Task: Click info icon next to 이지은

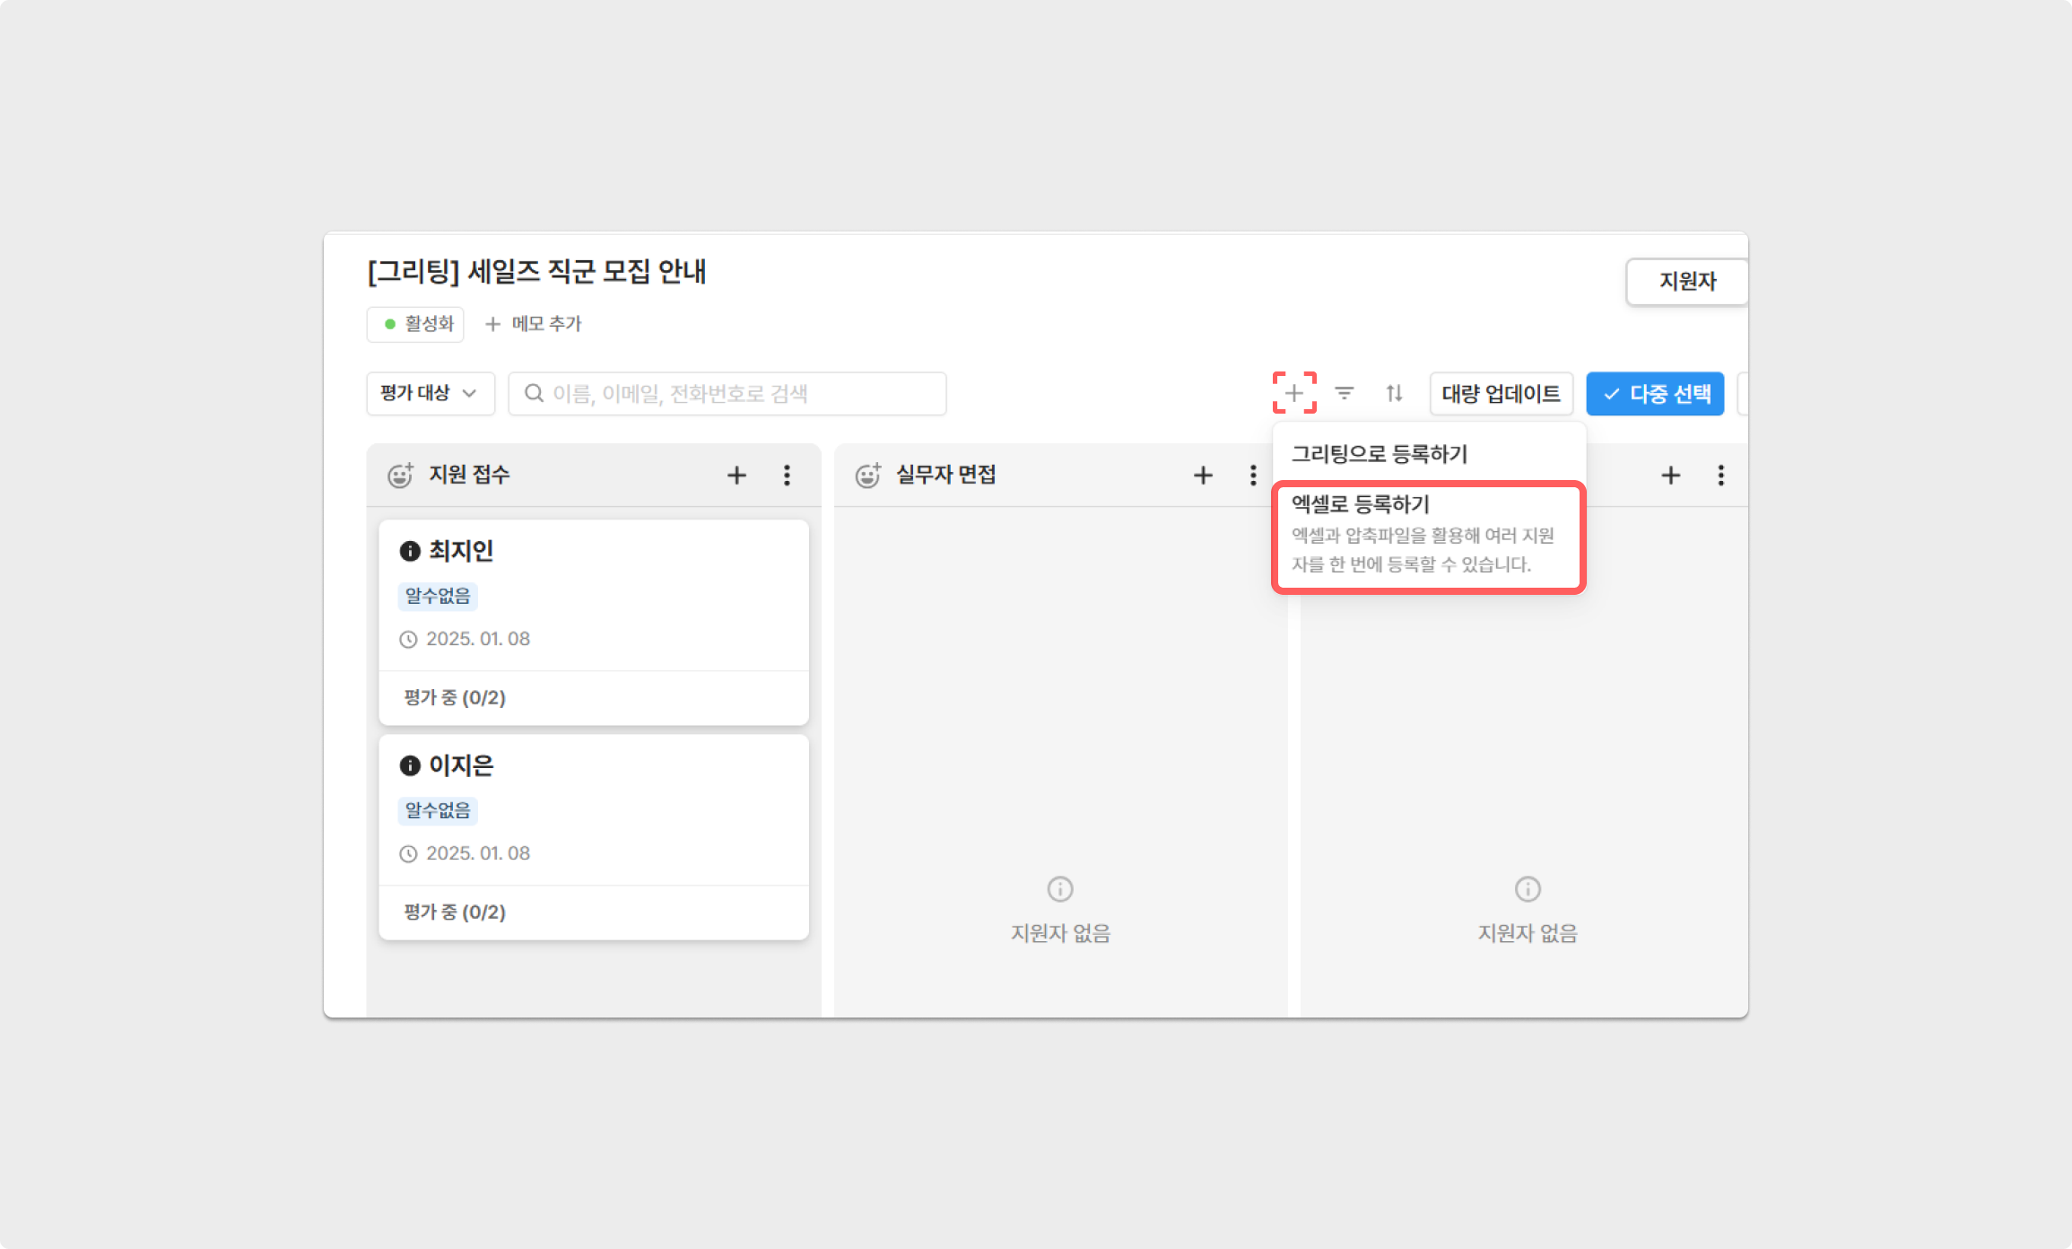Action: point(410,765)
